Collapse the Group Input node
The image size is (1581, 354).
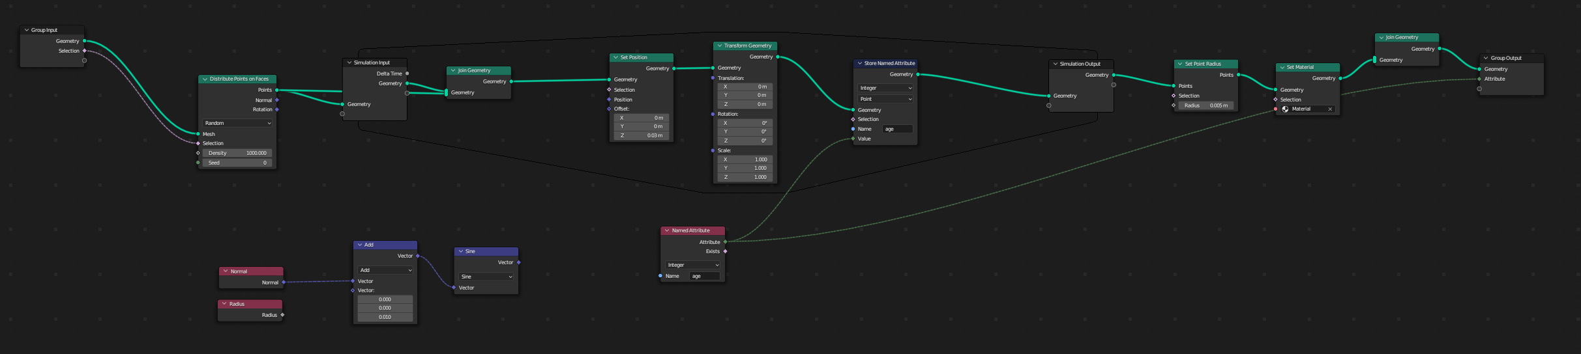coord(27,30)
